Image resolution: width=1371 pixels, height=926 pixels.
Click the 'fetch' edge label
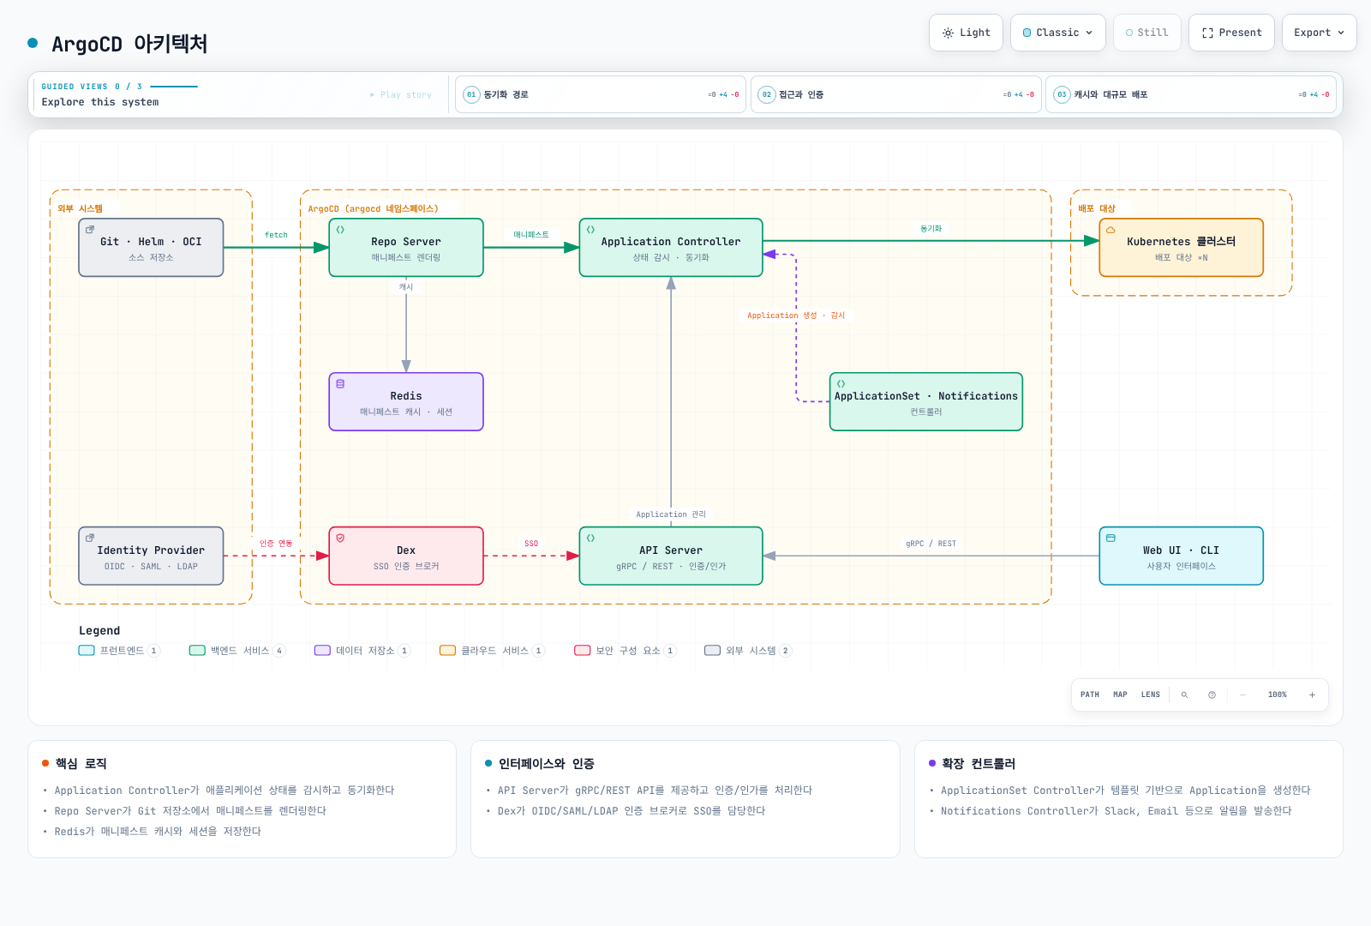[276, 235]
